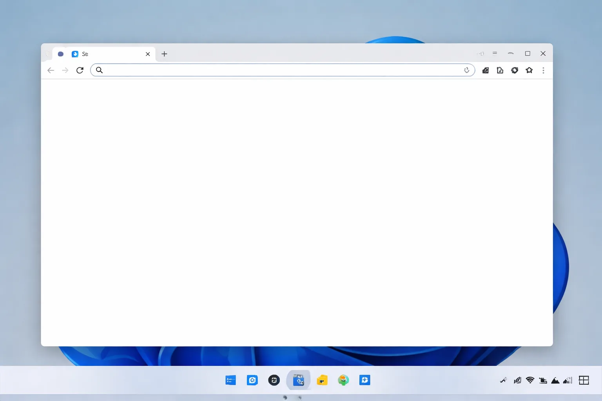Open the three-dot browser menu
The width and height of the screenshot is (602, 401).
[543, 70]
